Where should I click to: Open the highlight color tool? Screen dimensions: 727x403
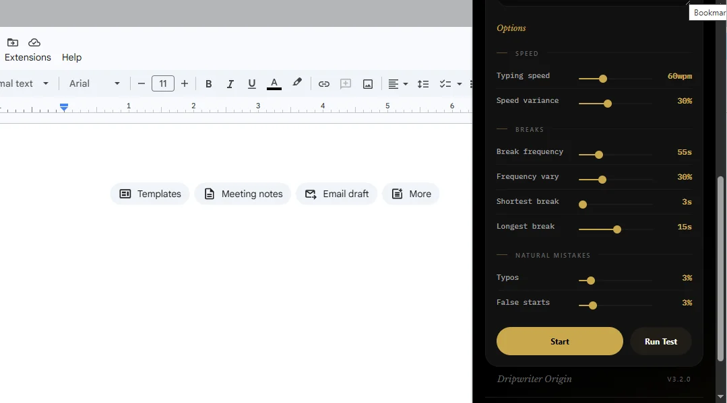tap(296, 83)
